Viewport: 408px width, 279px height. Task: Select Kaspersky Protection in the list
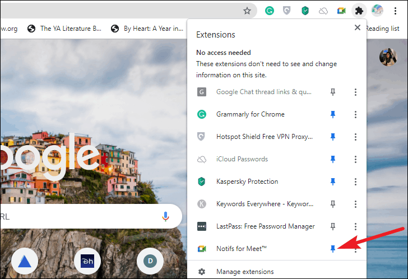(247, 181)
